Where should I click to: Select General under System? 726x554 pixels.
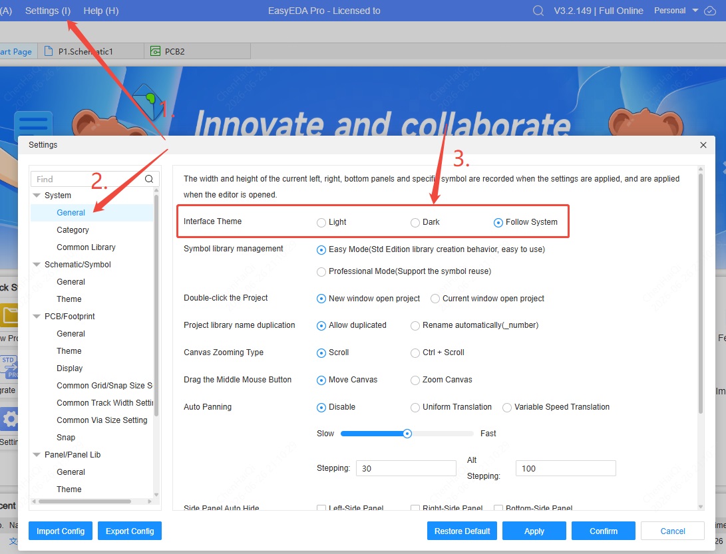click(71, 212)
